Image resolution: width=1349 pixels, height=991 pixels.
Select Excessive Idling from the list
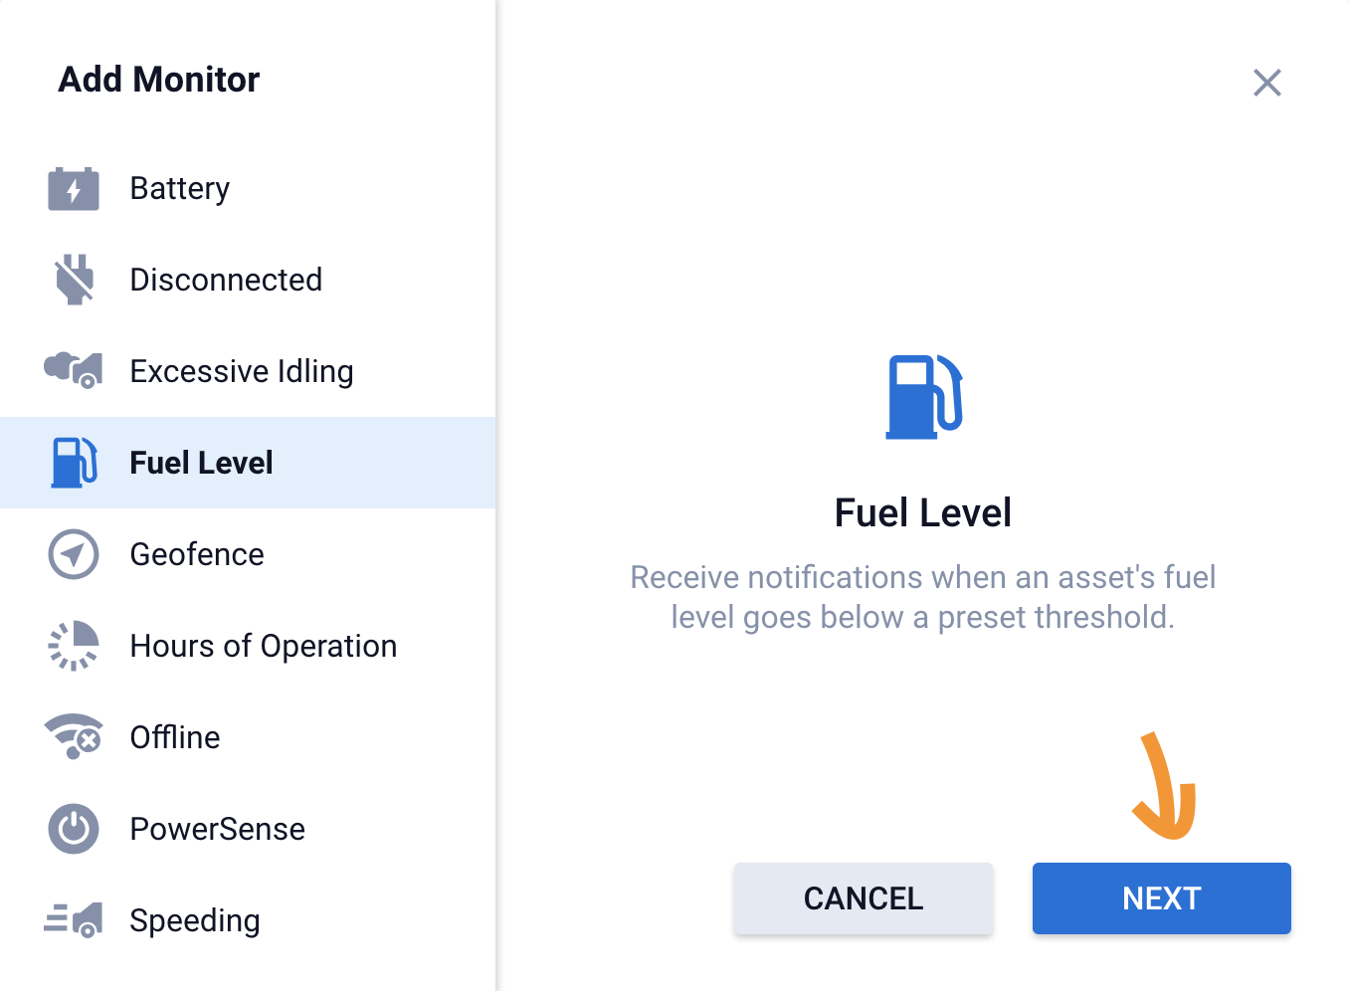242,371
